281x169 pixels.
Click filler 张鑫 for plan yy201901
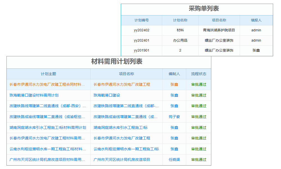256,50
